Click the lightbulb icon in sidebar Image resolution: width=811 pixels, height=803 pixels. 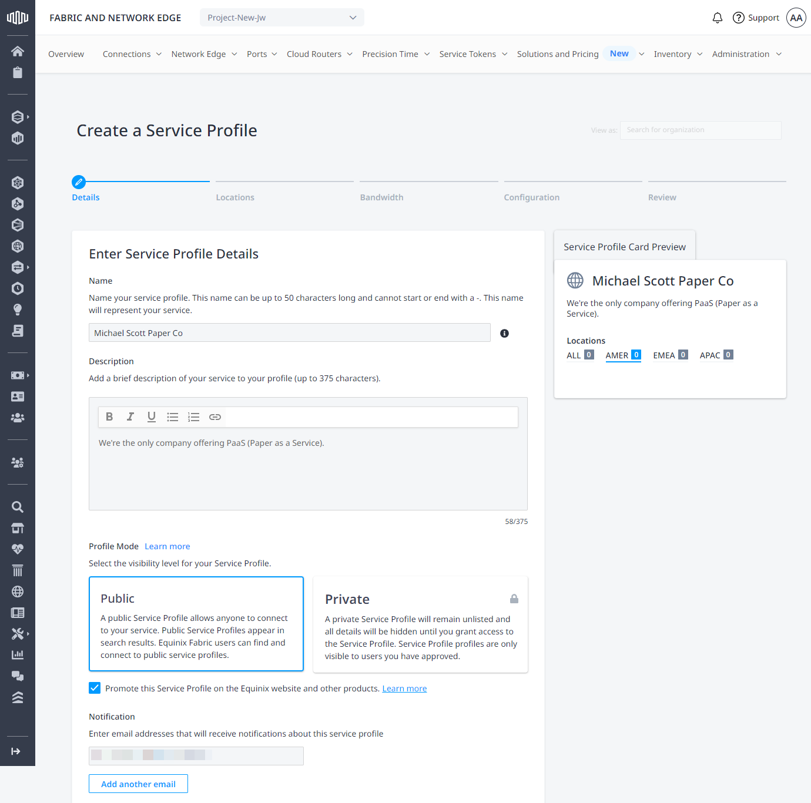point(18,310)
